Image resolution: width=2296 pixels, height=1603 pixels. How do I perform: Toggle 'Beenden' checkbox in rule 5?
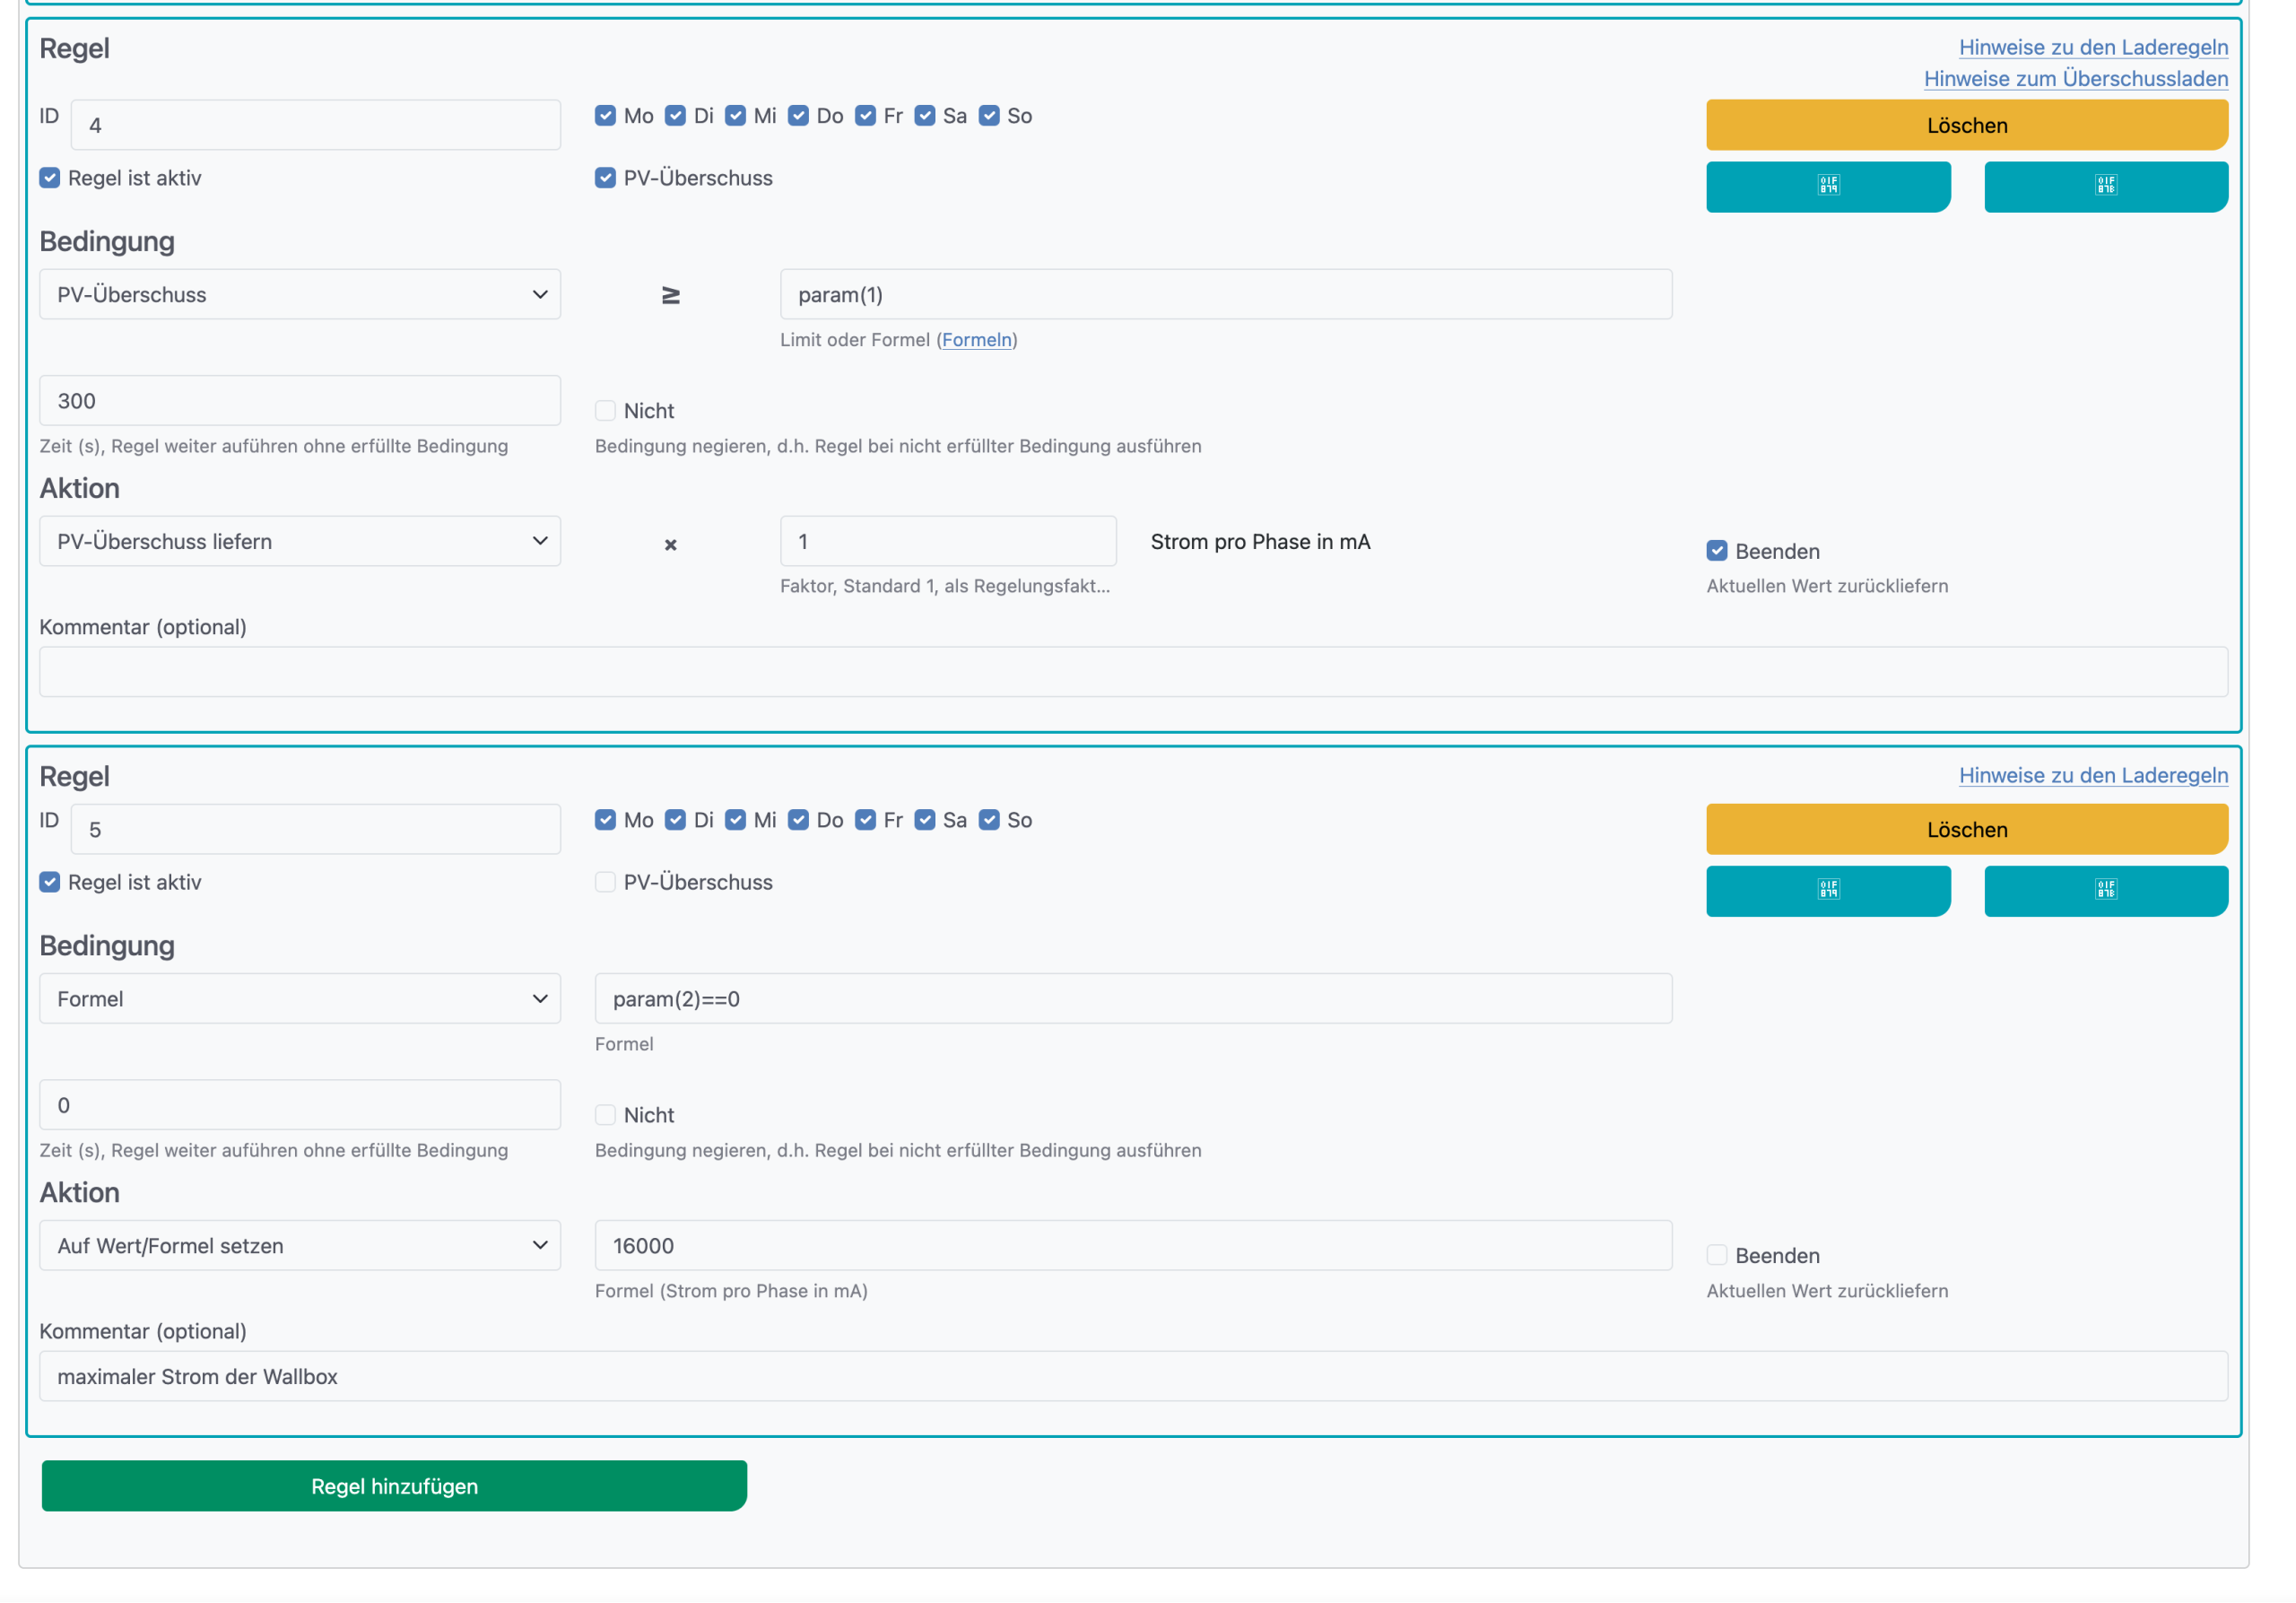(x=1716, y=1255)
